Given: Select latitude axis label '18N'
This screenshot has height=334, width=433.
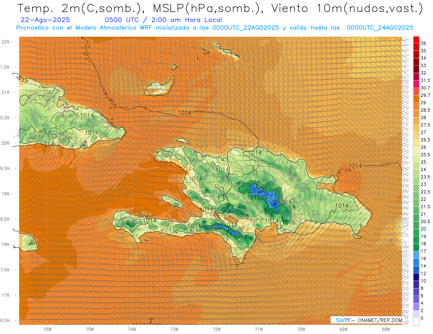Looking at the screenshot, I should pyautogui.click(x=5, y=244).
